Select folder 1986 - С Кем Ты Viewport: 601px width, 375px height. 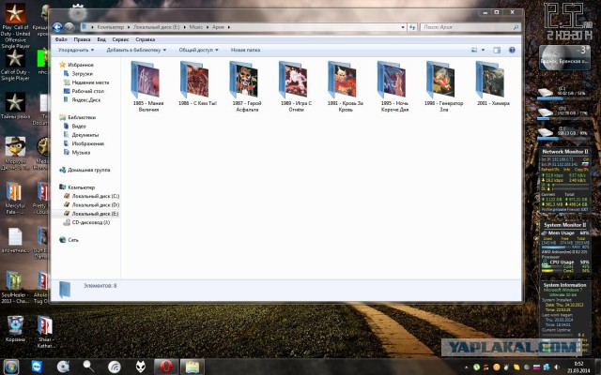tap(197, 83)
